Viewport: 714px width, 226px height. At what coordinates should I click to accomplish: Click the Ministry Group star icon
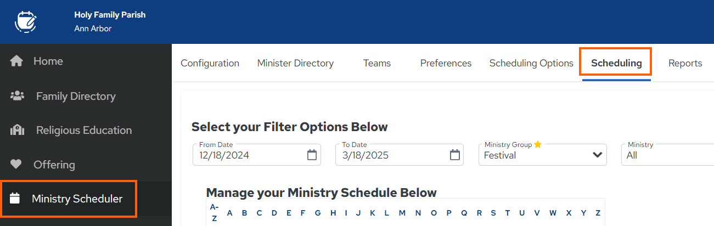coord(538,144)
